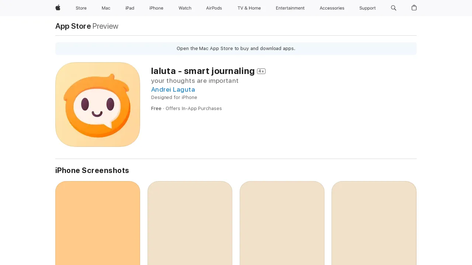
Task: Select iPhone in the navigation bar
Action: (156, 8)
